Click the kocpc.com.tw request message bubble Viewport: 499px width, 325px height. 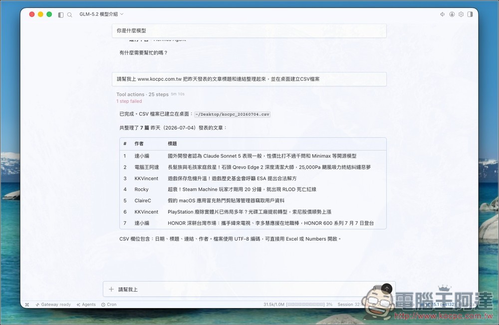coord(249,79)
